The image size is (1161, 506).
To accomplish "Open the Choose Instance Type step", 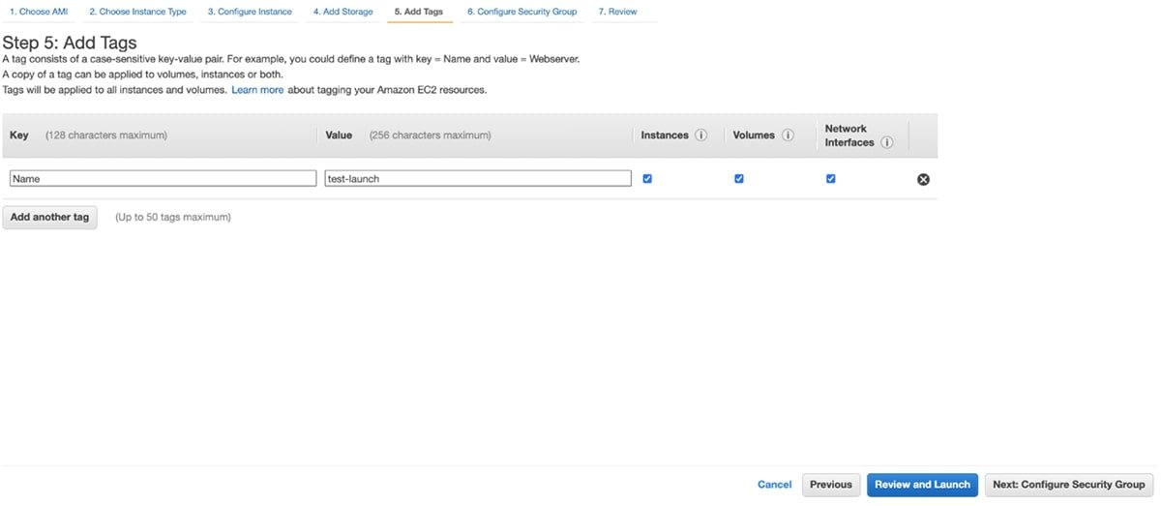I will pos(137,12).
